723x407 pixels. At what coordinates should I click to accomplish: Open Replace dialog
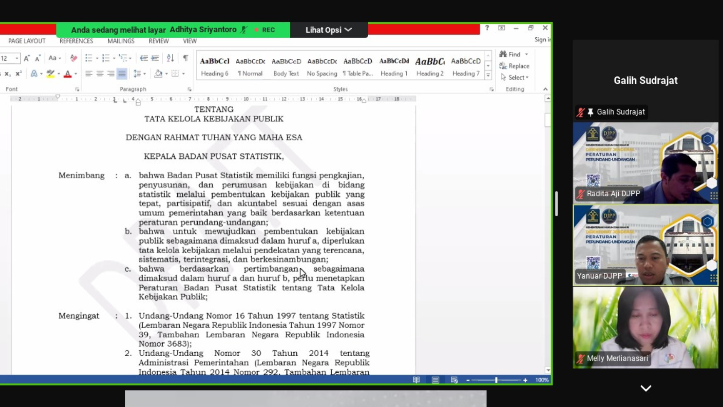514,66
